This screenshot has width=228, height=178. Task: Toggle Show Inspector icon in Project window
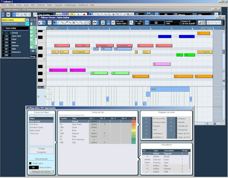14,15
